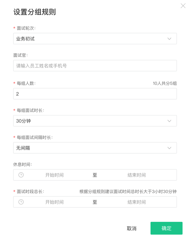Viewport: 190px width, 239px height.
Task: Click the green 确定 button
Action: pyautogui.click(x=166, y=228)
